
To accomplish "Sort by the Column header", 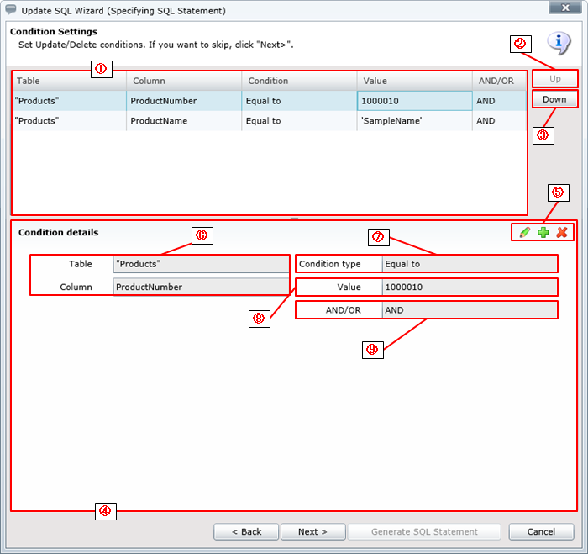I will pyautogui.click(x=183, y=81).
